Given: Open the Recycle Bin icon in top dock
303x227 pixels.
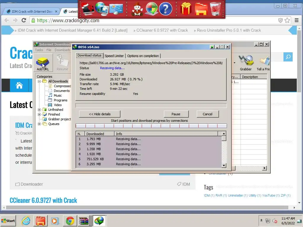Looking at the screenshot, I should tap(215, 9).
